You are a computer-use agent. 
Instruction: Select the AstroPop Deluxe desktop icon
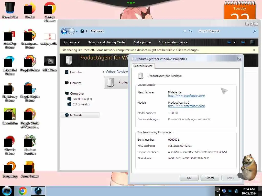point(10,39)
